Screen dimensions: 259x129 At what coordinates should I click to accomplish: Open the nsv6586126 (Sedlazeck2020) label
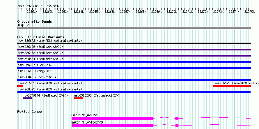[40, 47]
